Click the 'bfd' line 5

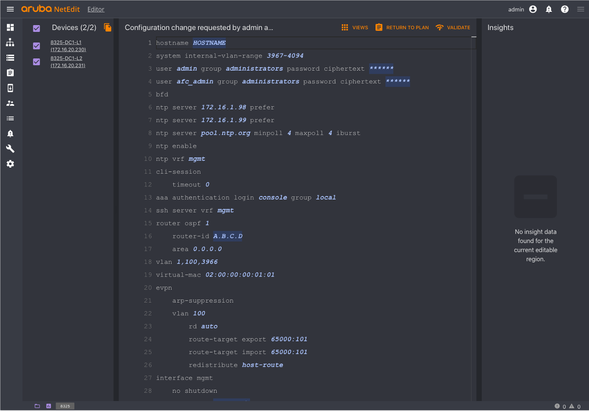[x=162, y=94]
